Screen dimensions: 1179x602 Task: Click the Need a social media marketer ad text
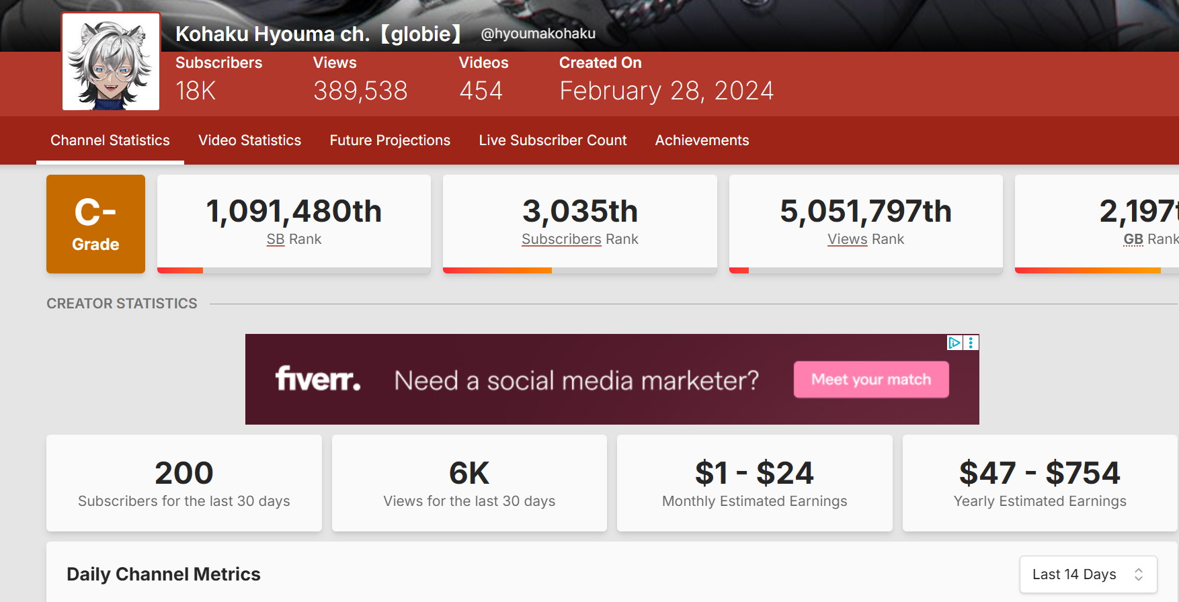pos(577,380)
